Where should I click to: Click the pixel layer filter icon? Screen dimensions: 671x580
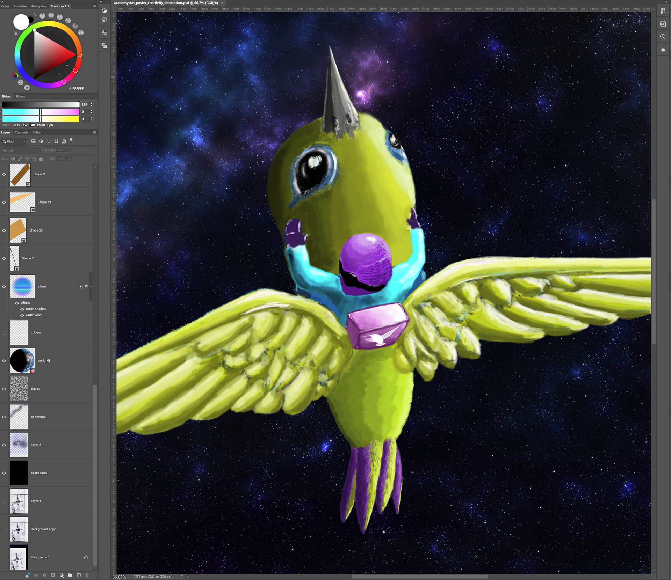click(34, 141)
